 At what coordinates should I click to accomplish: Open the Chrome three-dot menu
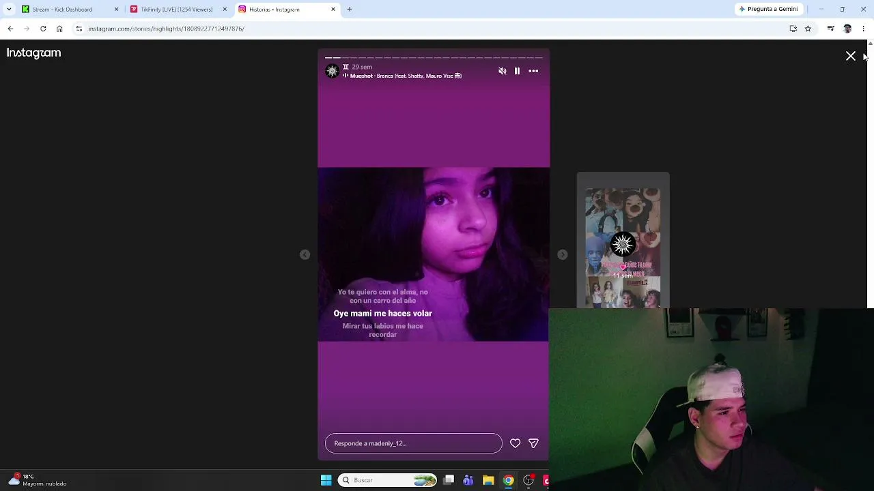864,29
